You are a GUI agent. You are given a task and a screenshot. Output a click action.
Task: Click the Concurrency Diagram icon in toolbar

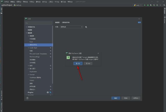click(157, 5)
